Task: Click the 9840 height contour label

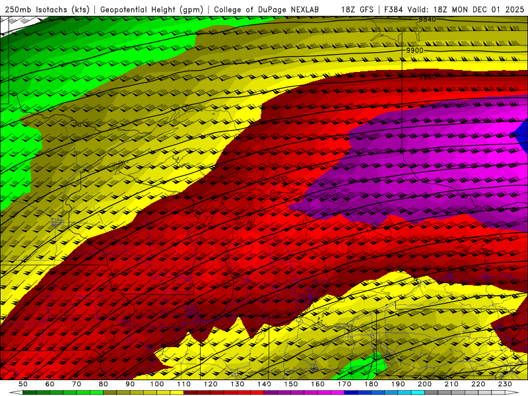Action: [427, 20]
